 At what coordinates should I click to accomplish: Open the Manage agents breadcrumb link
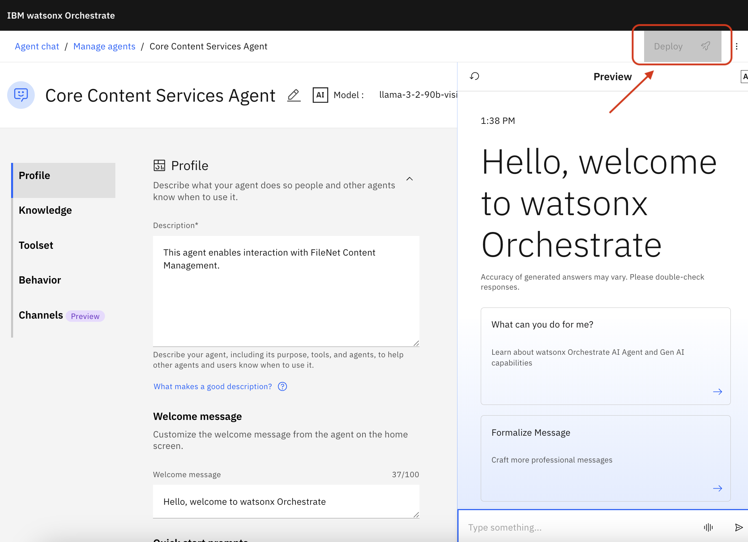coord(104,47)
